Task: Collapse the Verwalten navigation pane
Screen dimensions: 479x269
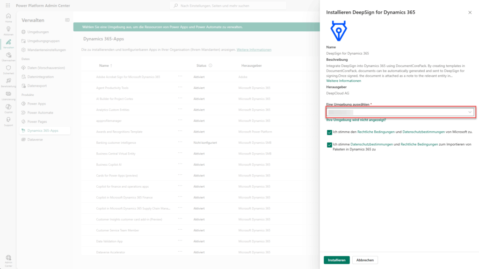Action: [x=67, y=20]
